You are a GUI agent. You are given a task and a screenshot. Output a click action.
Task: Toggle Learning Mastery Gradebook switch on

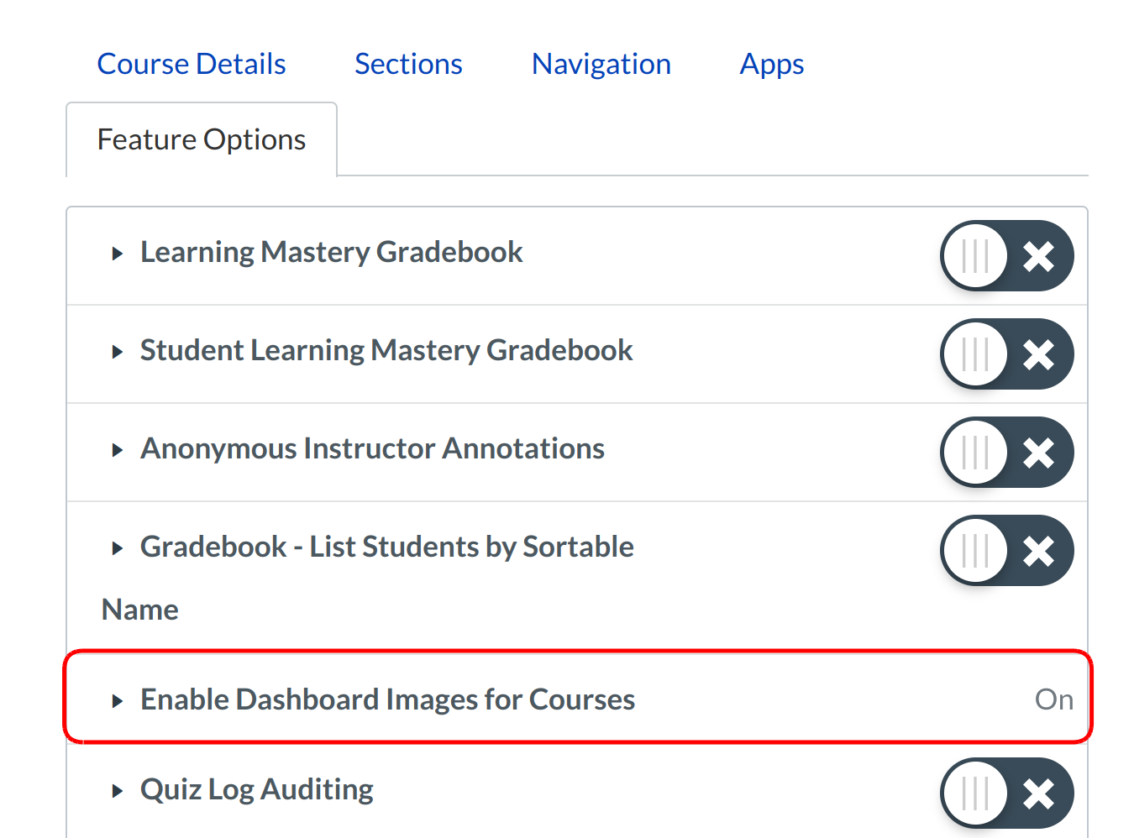click(1006, 256)
